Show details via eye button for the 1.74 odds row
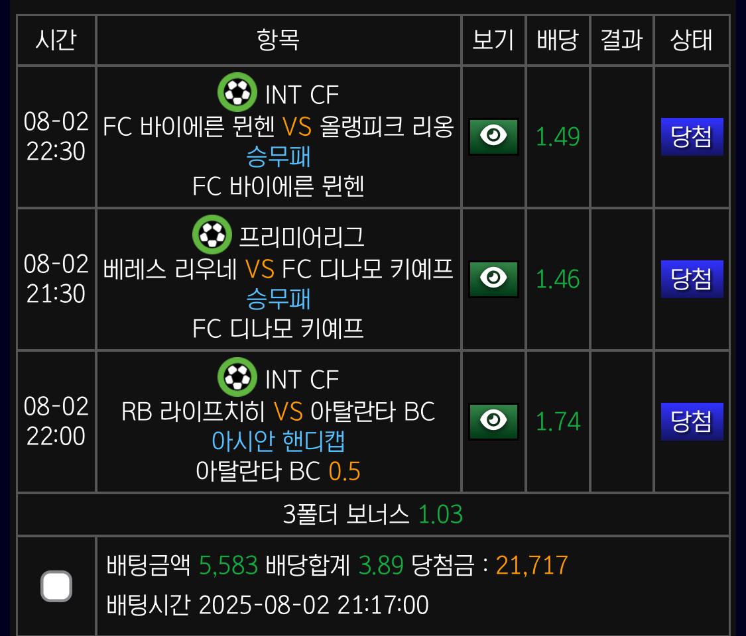 tap(493, 421)
